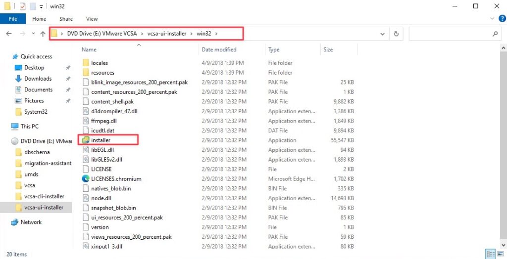The image size is (507, 259).
Task: Select libGLESv2.dll file icon
Action: pos(85,160)
